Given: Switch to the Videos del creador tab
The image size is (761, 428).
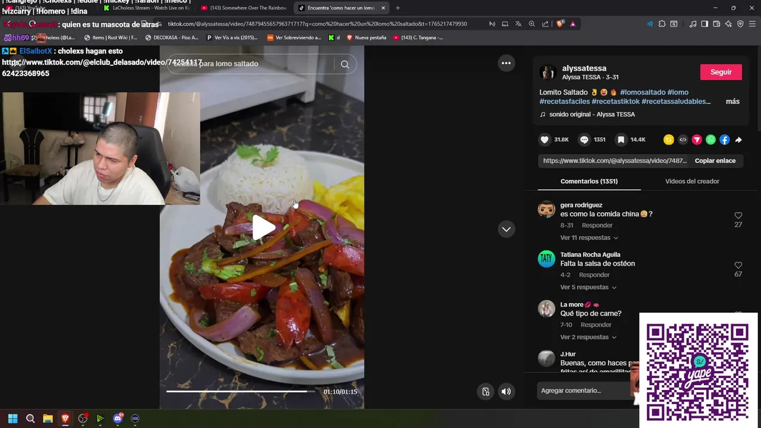Looking at the screenshot, I should [692, 181].
